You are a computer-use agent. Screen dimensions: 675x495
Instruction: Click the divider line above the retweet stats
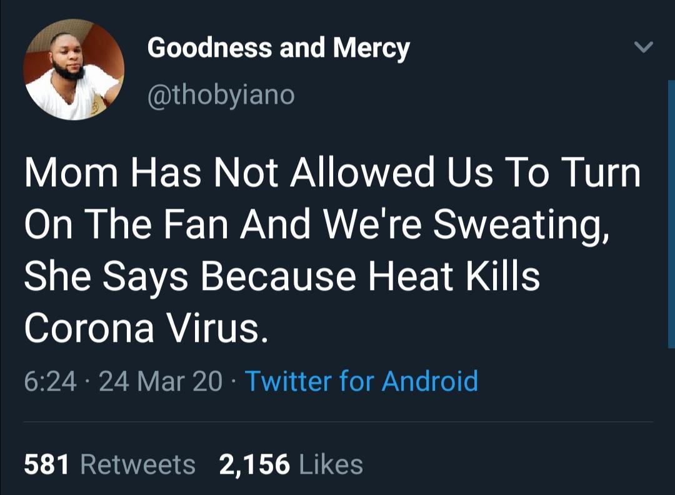click(x=337, y=422)
